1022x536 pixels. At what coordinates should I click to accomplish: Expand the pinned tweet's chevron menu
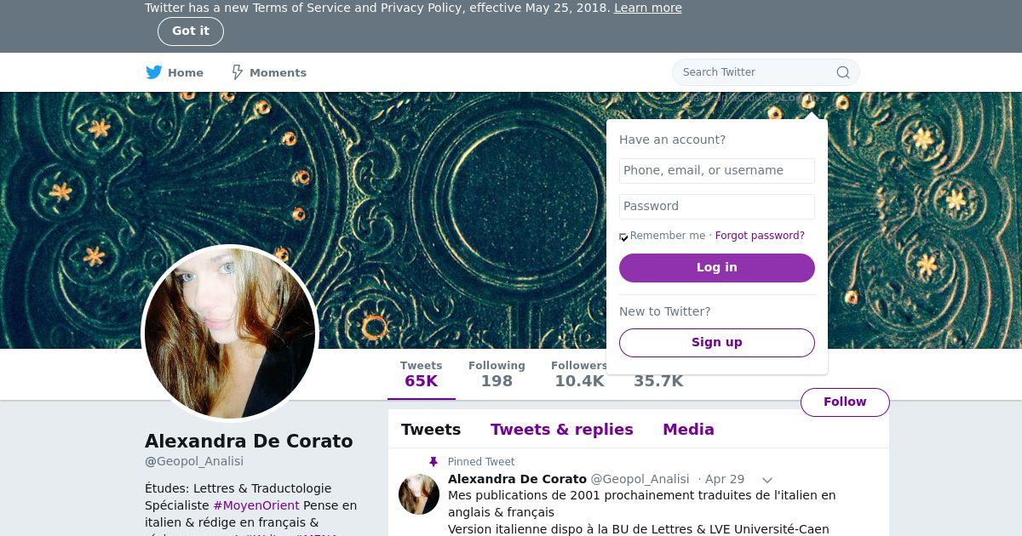(x=766, y=480)
